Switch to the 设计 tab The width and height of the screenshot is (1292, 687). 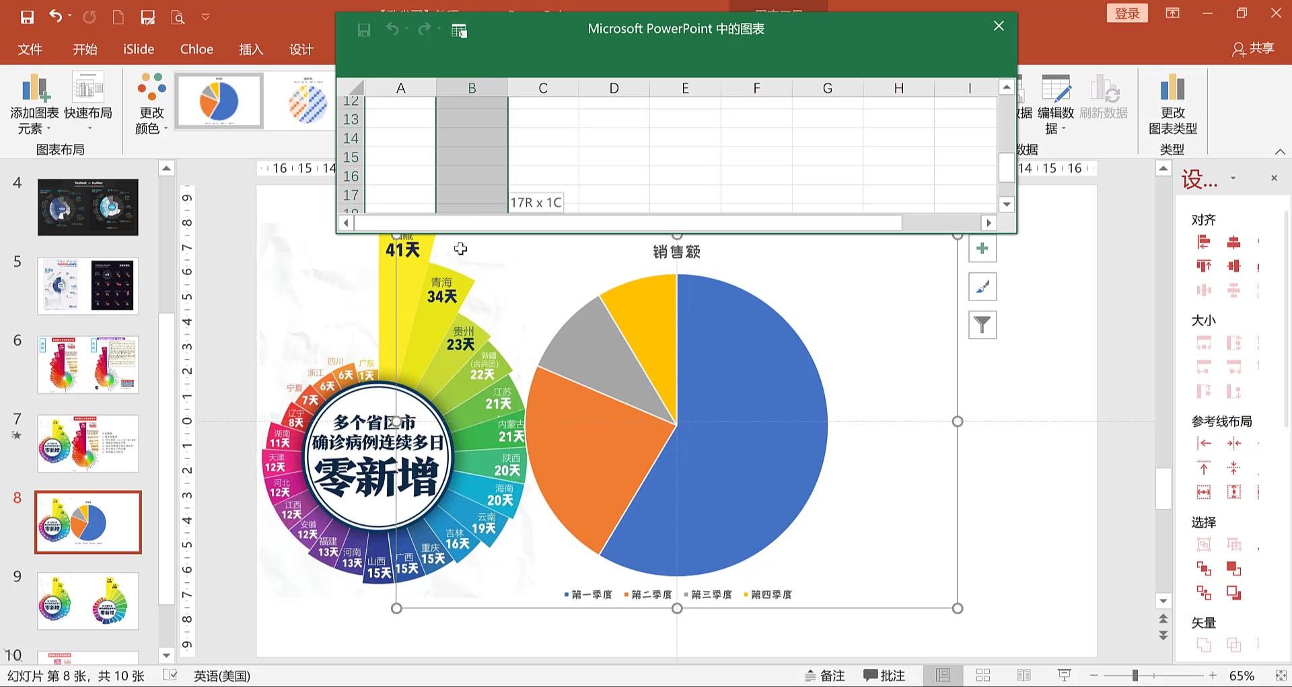pyautogui.click(x=301, y=49)
